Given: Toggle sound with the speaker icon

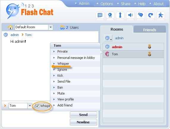Looking at the screenshot, I should (130, 15).
